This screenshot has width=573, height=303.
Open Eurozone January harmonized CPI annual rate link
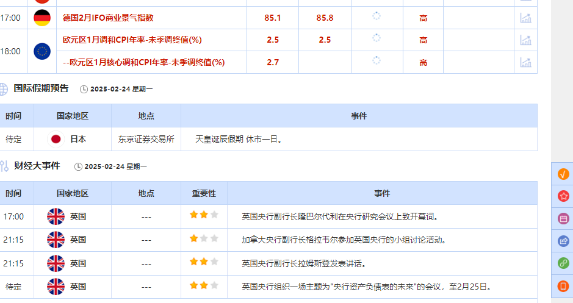point(132,40)
